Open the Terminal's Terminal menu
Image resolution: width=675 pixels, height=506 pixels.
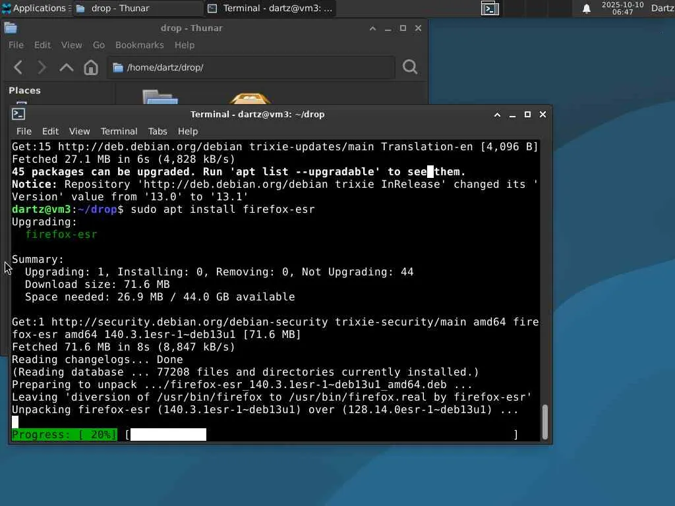pyautogui.click(x=119, y=131)
